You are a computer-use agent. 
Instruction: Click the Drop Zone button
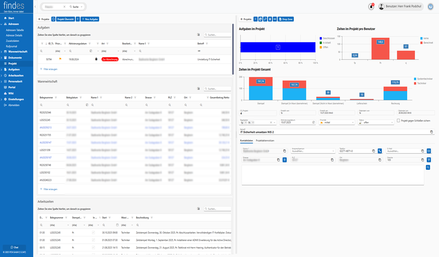(x=286, y=19)
